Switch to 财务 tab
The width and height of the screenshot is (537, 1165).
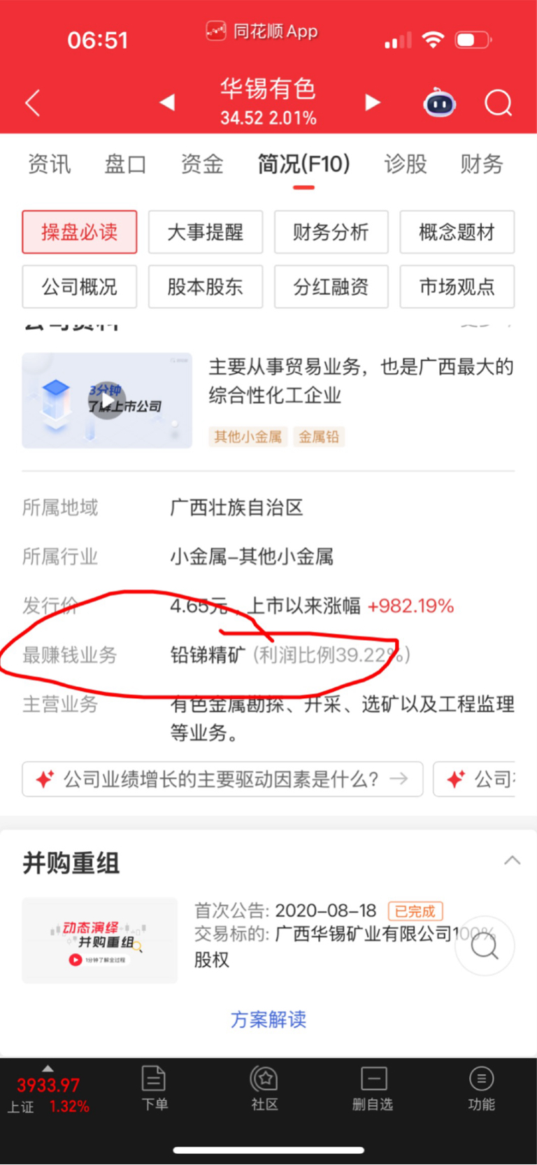click(x=481, y=164)
